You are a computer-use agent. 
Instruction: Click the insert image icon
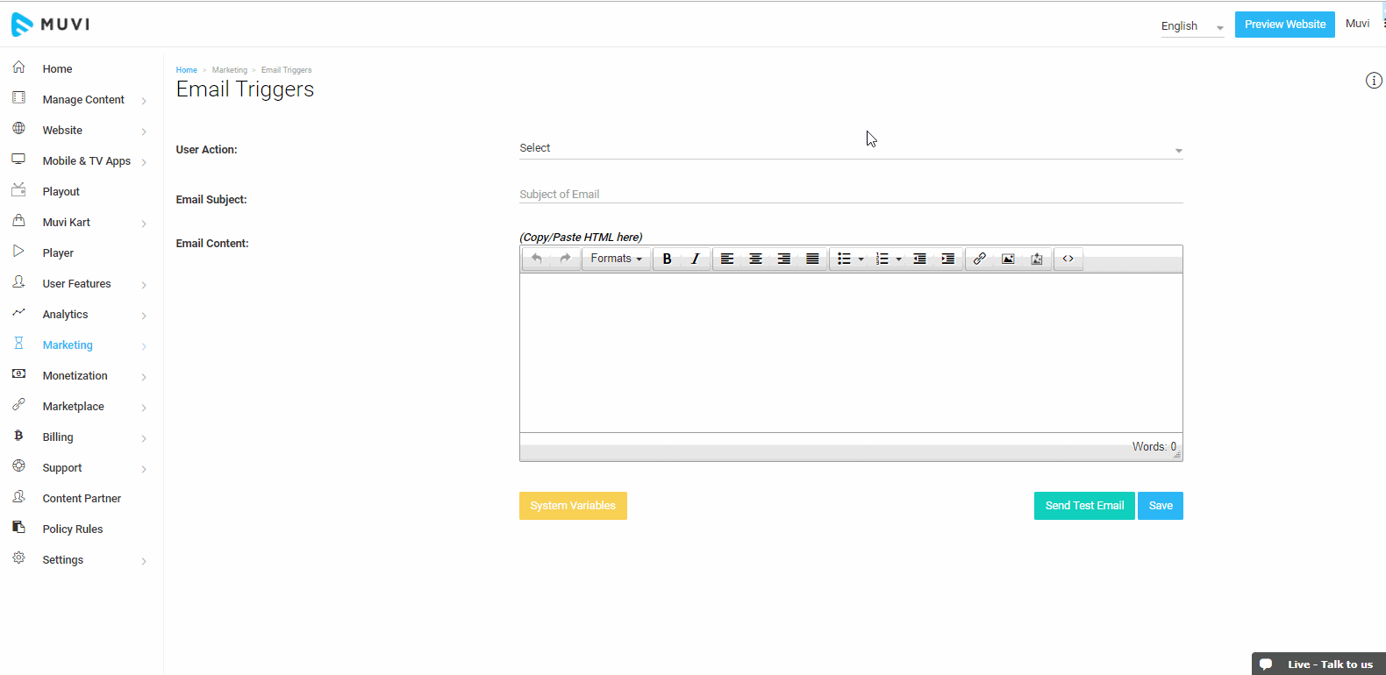pos(1008,259)
